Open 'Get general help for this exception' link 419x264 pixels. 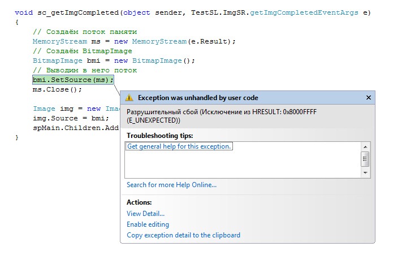pos(179,146)
